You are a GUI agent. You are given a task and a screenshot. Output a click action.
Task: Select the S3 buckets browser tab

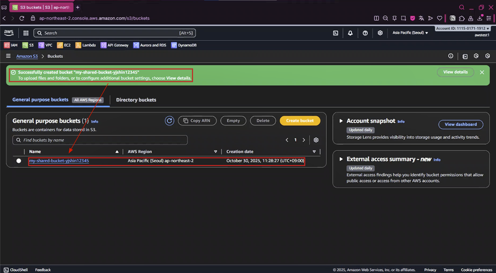coord(41,7)
